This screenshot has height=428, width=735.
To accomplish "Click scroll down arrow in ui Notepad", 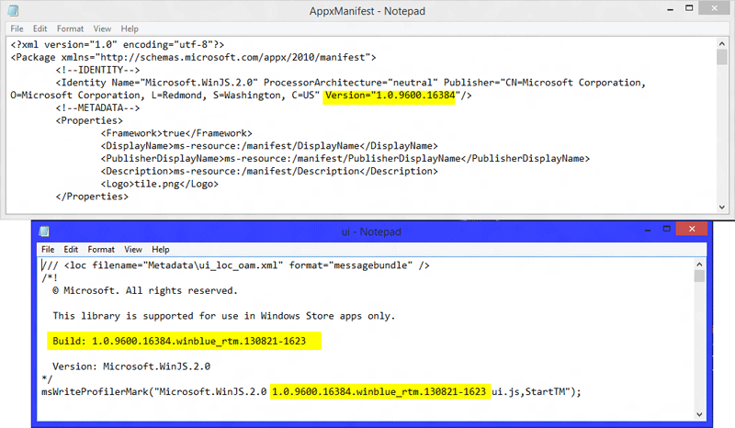I will click(699, 414).
